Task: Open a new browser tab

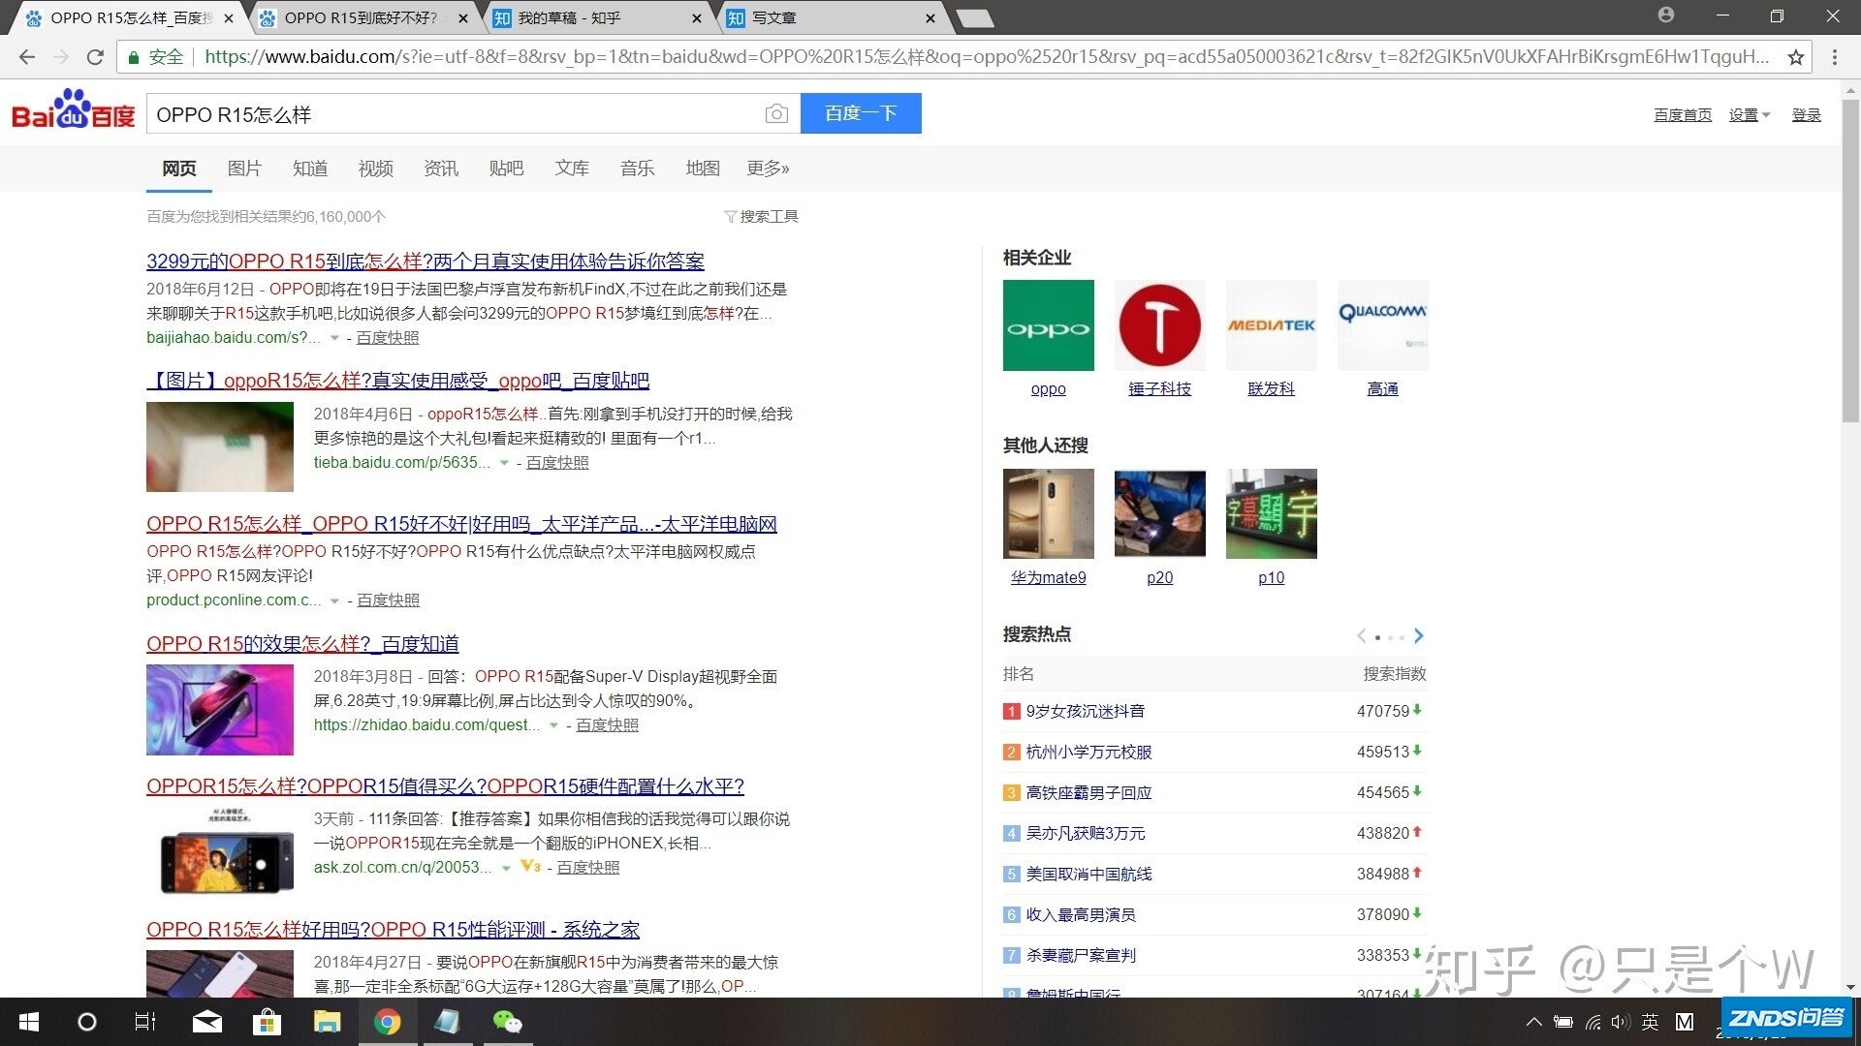Action: 974,18
